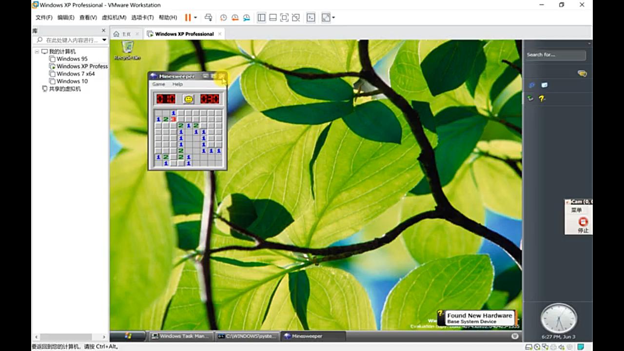Take a snapshot of this virtual machine

pos(223,18)
